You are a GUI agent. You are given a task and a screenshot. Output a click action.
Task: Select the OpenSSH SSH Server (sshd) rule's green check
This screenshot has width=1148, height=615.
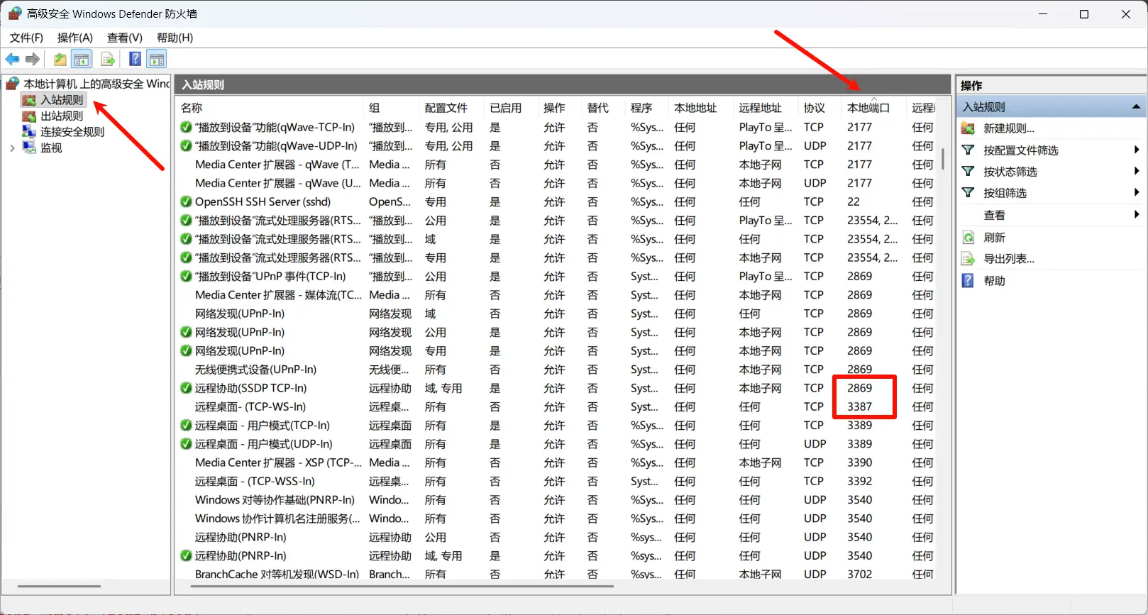[186, 202]
